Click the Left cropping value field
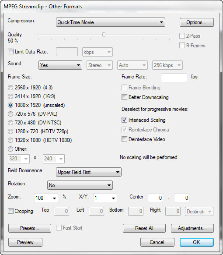Screen dimensions: 223x255 coord(96,211)
